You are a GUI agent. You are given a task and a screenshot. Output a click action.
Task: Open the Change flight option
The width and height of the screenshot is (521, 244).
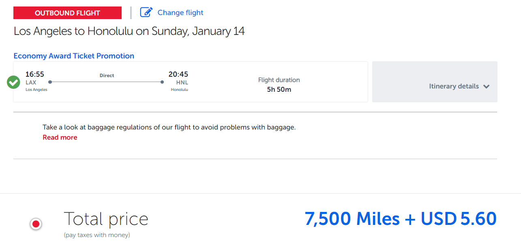point(180,13)
